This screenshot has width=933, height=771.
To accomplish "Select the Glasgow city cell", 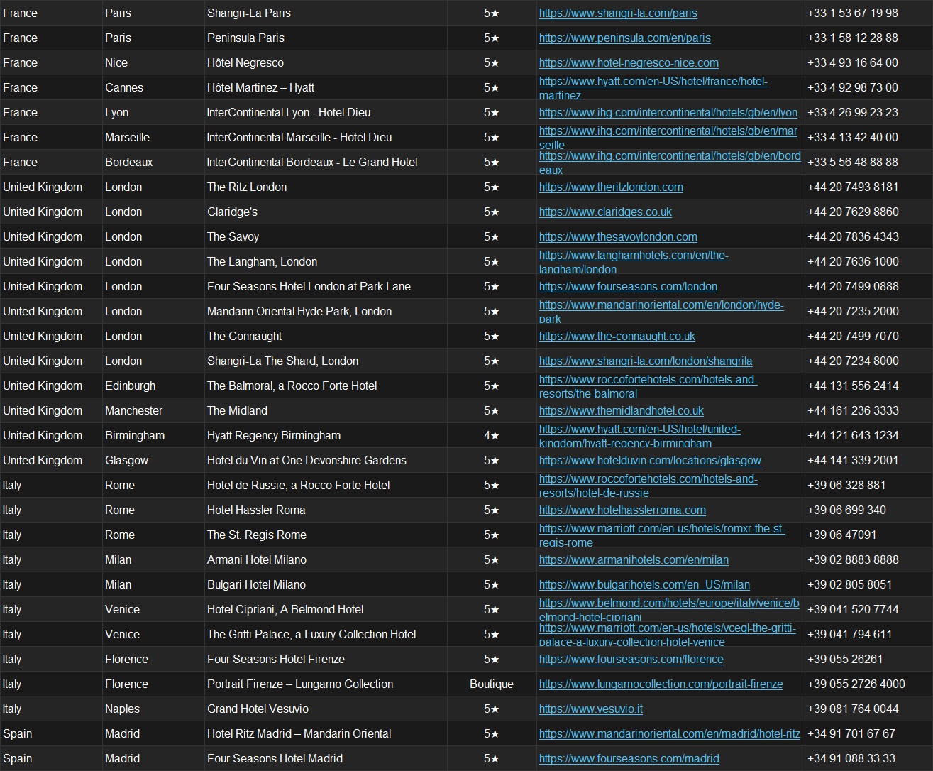I will [153, 460].
